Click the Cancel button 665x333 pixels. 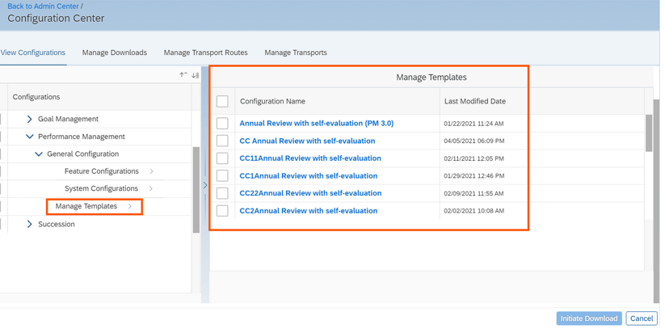(641, 318)
